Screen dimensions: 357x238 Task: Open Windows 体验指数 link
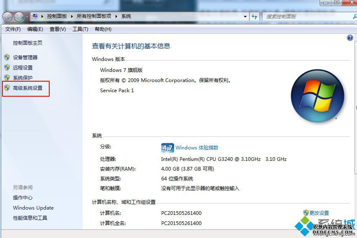click(x=197, y=147)
